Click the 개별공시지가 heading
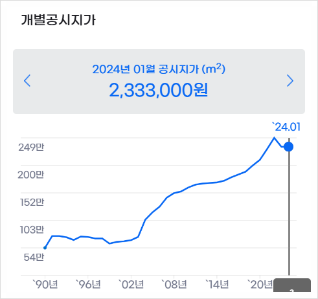 (x=58, y=20)
